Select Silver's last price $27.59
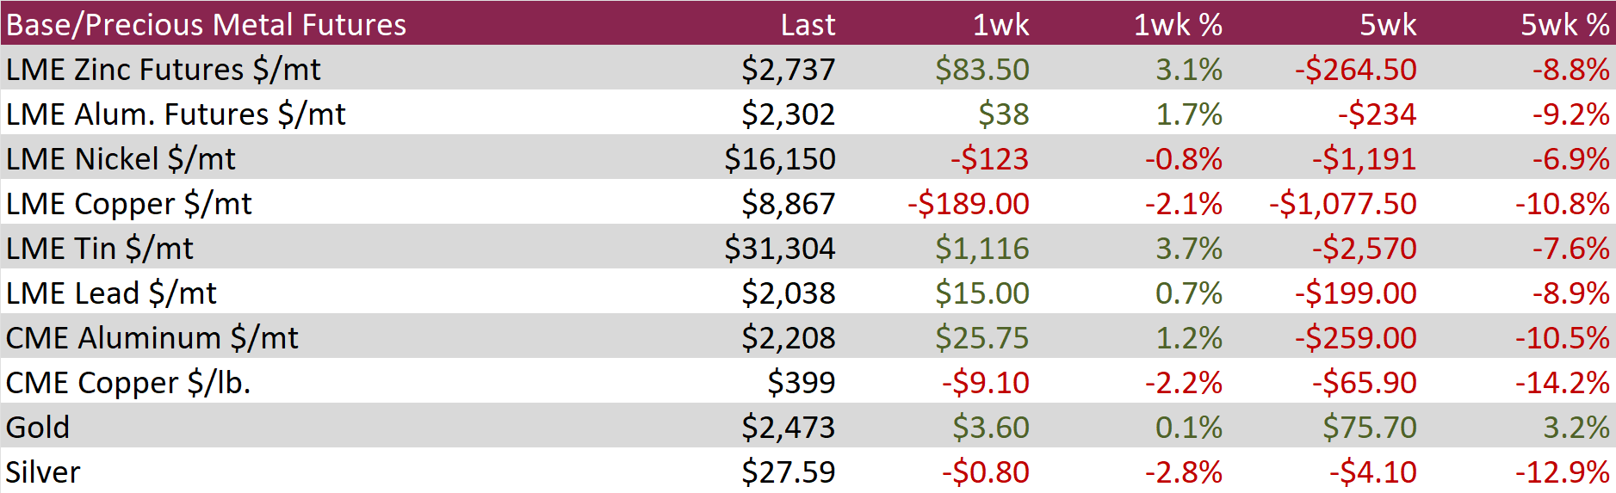1616x493 pixels. click(788, 471)
